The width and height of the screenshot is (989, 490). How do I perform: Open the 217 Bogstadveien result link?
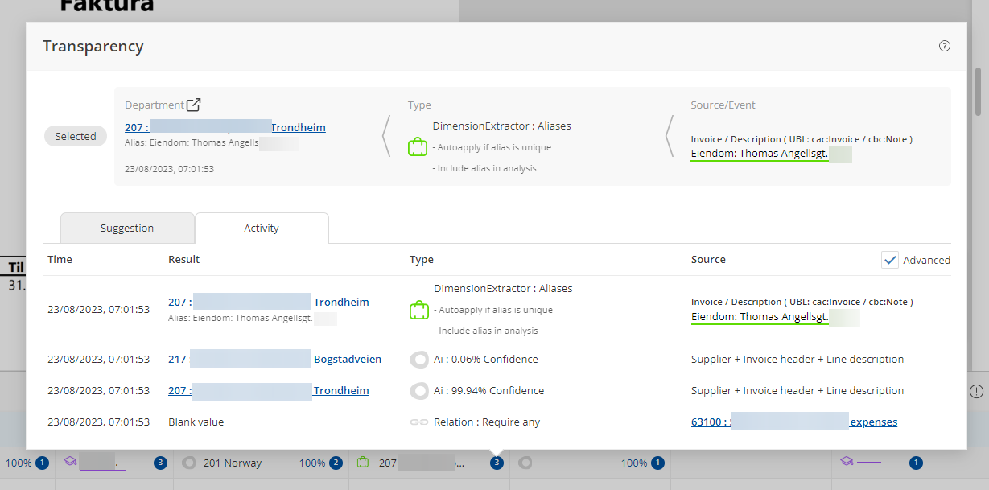click(x=274, y=360)
